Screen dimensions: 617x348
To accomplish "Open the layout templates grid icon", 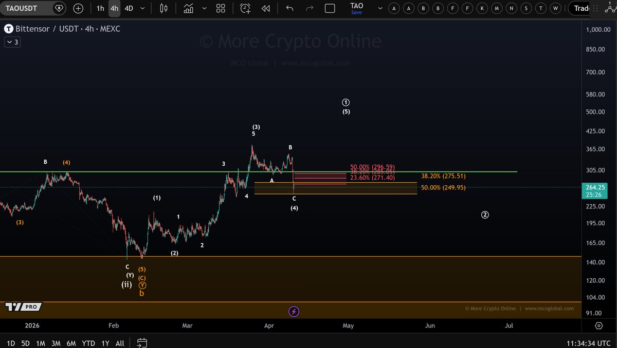I will pos(221,8).
